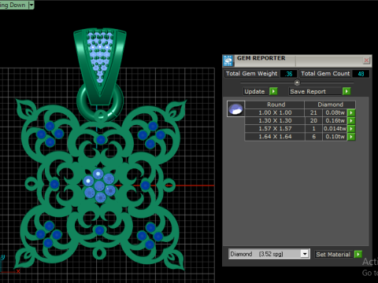378x283 pixels.
Task: Click the Save Report button
Action: point(314,91)
